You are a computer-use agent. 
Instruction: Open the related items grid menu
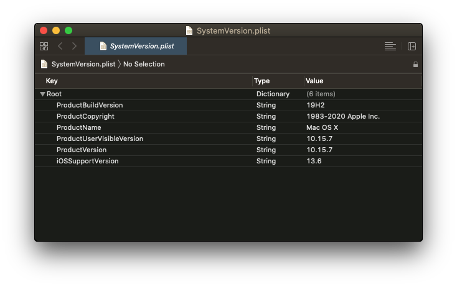tap(44, 46)
